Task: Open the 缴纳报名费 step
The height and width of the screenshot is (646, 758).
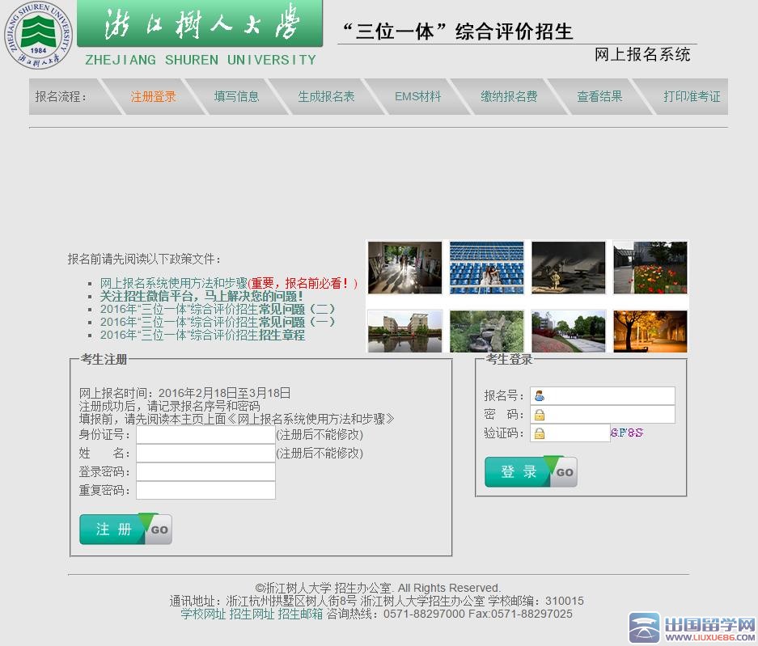Action: click(x=509, y=96)
